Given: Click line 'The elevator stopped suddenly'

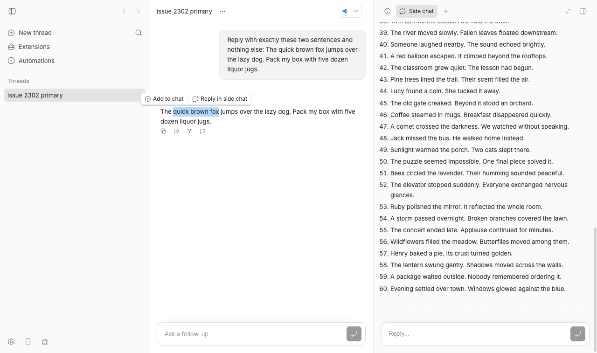Looking at the screenshot, I should click(479, 190).
